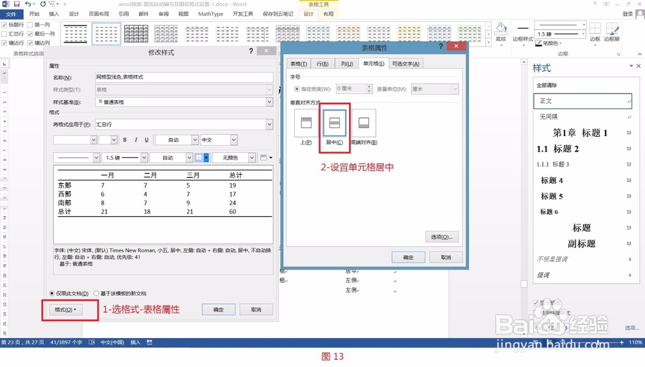Switch to the 页面布局 ribbon tab
The width and height of the screenshot is (645, 367).
[x=99, y=14]
